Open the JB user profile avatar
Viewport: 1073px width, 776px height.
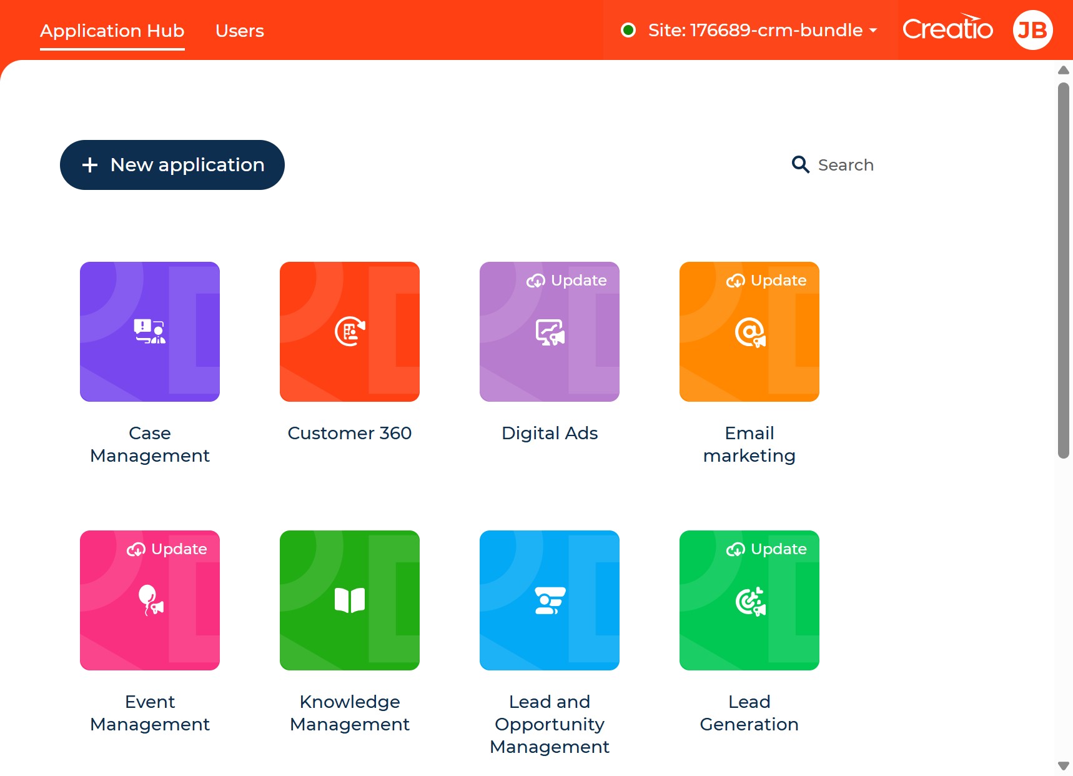tap(1032, 30)
